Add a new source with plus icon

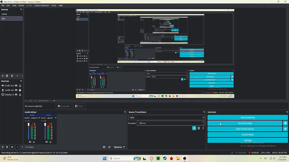[x=3, y=147]
